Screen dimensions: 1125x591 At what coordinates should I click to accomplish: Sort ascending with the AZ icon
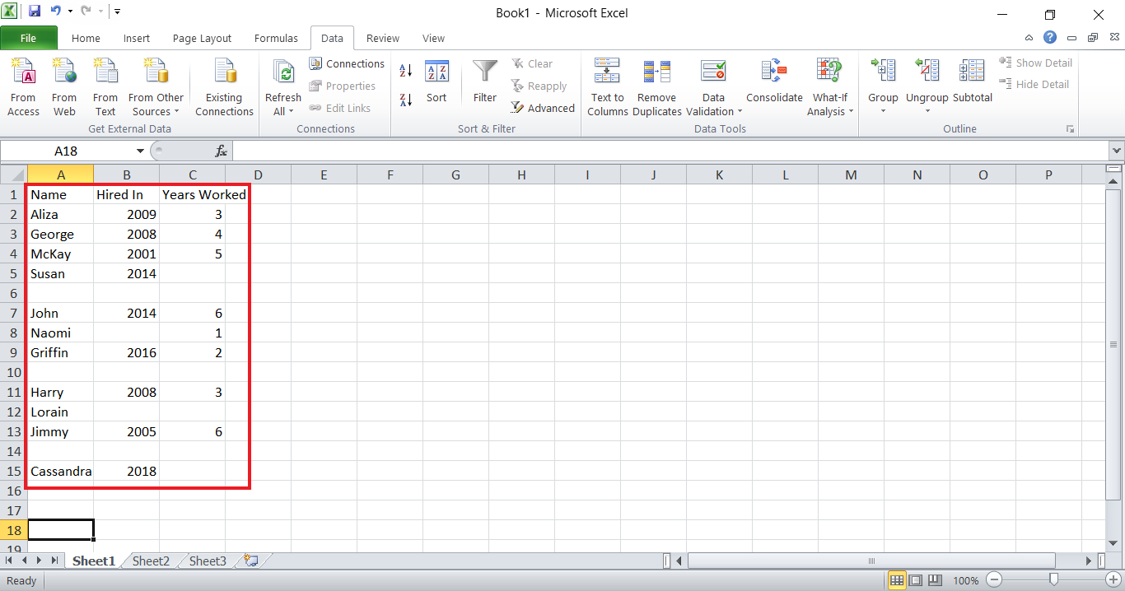tap(404, 71)
